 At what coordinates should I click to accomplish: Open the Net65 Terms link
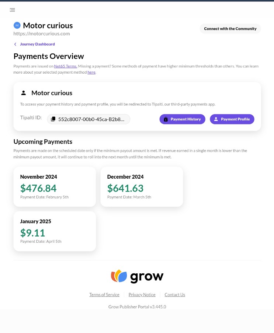[x=66, y=66]
